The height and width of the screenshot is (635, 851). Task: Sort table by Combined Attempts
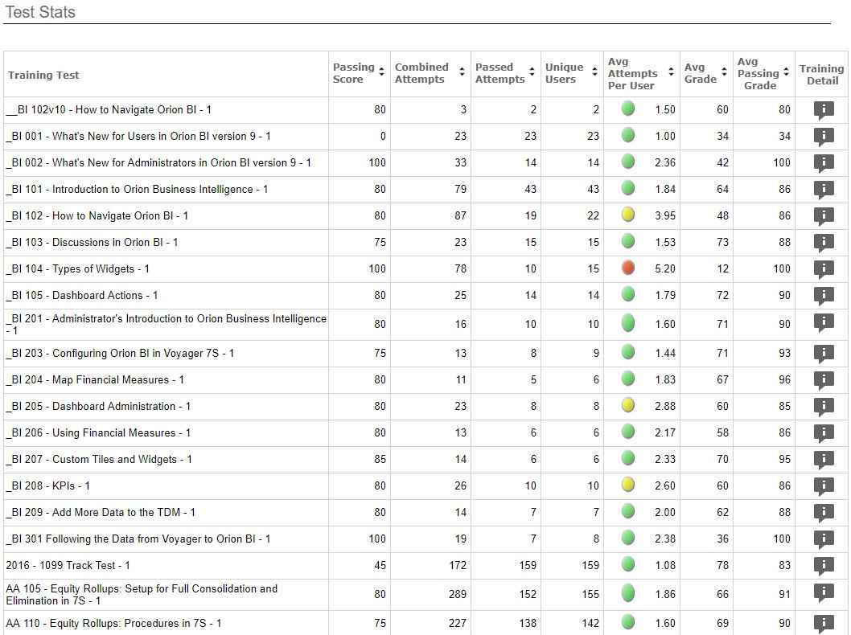click(462, 72)
